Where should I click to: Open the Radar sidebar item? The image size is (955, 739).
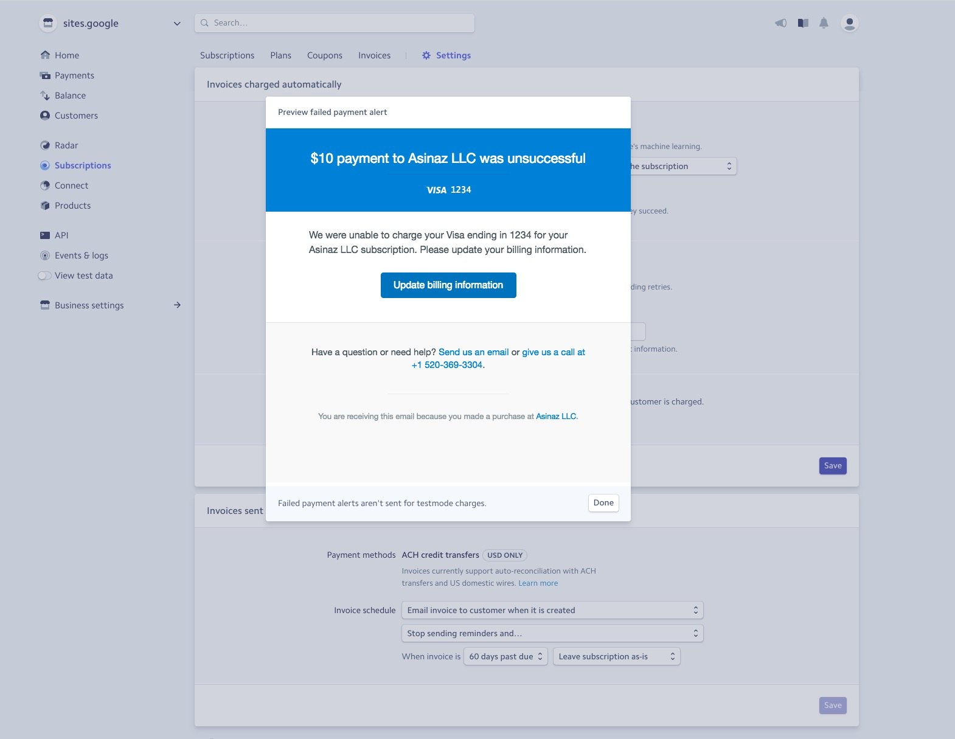click(66, 145)
